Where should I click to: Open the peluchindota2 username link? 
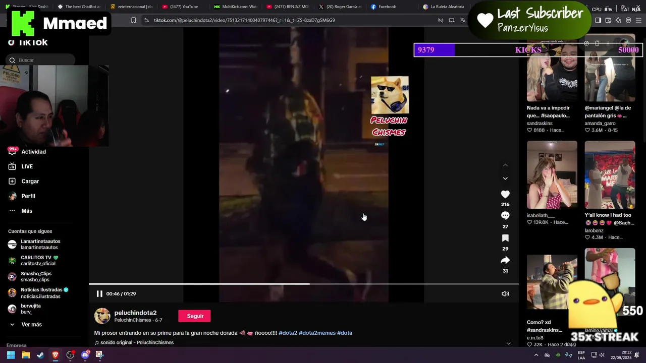(135, 313)
